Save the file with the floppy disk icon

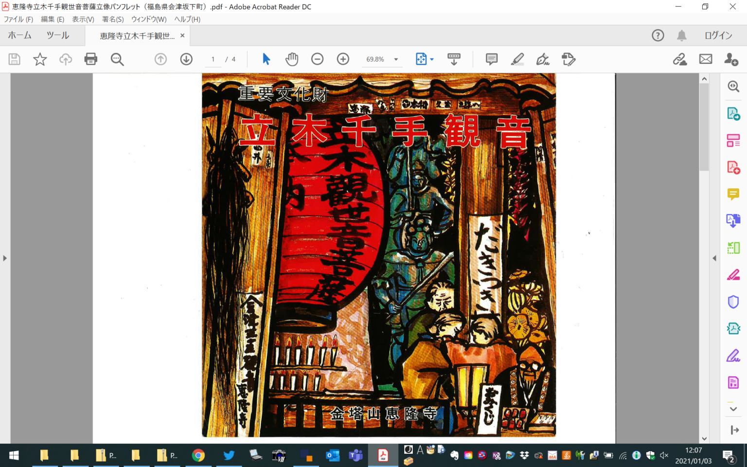[15, 59]
